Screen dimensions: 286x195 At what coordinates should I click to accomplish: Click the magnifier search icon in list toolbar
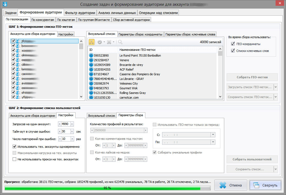point(120,42)
